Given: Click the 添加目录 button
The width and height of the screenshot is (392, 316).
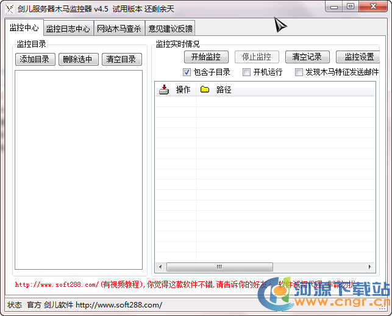Looking at the screenshot, I should (35, 60).
